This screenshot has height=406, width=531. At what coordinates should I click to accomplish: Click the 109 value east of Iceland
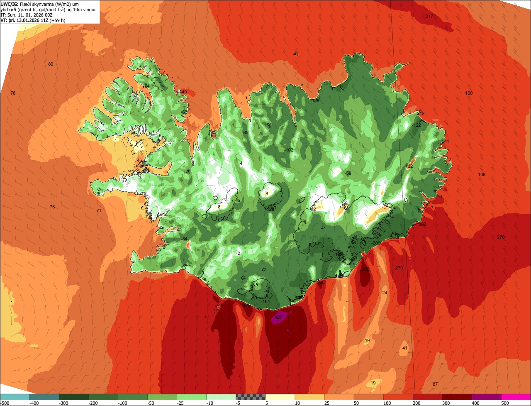coord(482,174)
